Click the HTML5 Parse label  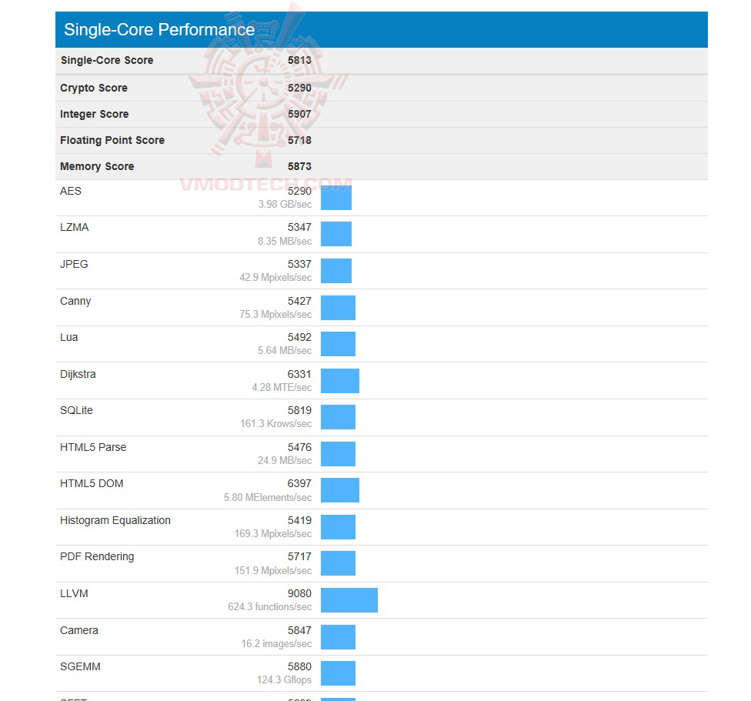pos(93,448)
